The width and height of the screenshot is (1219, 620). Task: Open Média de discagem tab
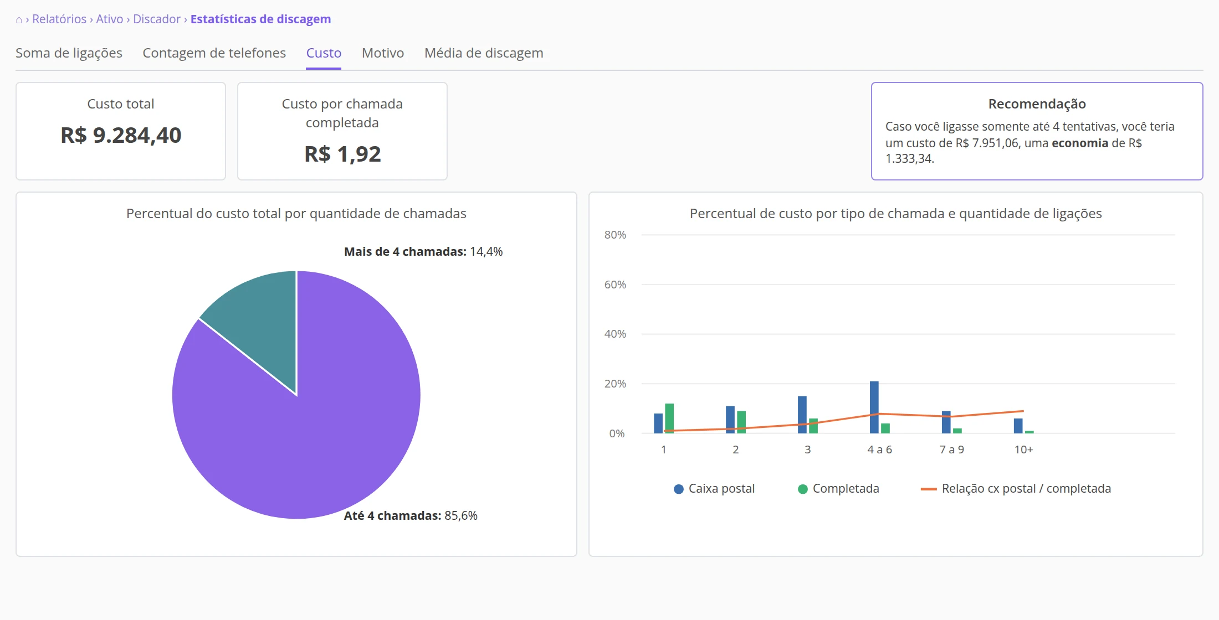(484, 53)
